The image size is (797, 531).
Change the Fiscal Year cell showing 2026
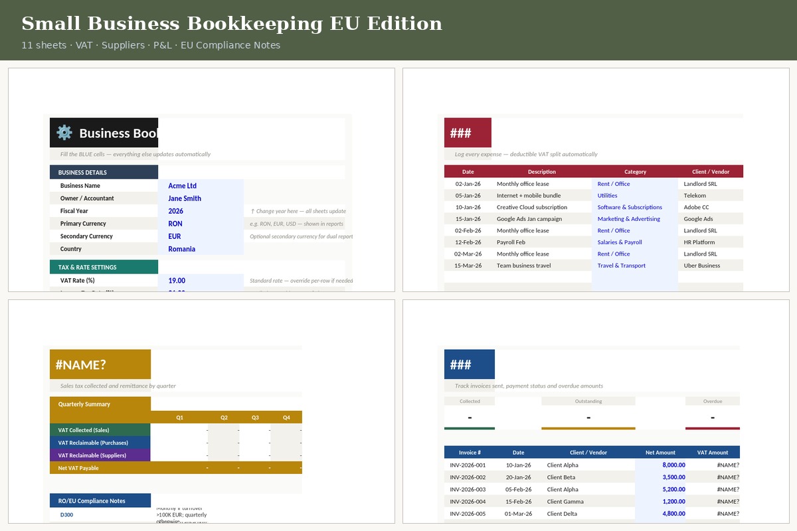tap(175, 211)
